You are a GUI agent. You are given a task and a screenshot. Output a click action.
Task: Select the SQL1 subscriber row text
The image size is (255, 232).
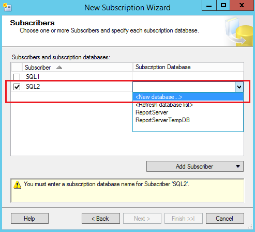coord(33,77)
